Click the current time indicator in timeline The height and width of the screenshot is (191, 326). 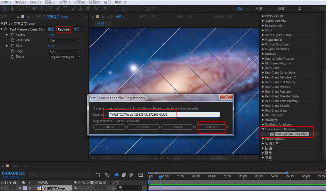160,177
